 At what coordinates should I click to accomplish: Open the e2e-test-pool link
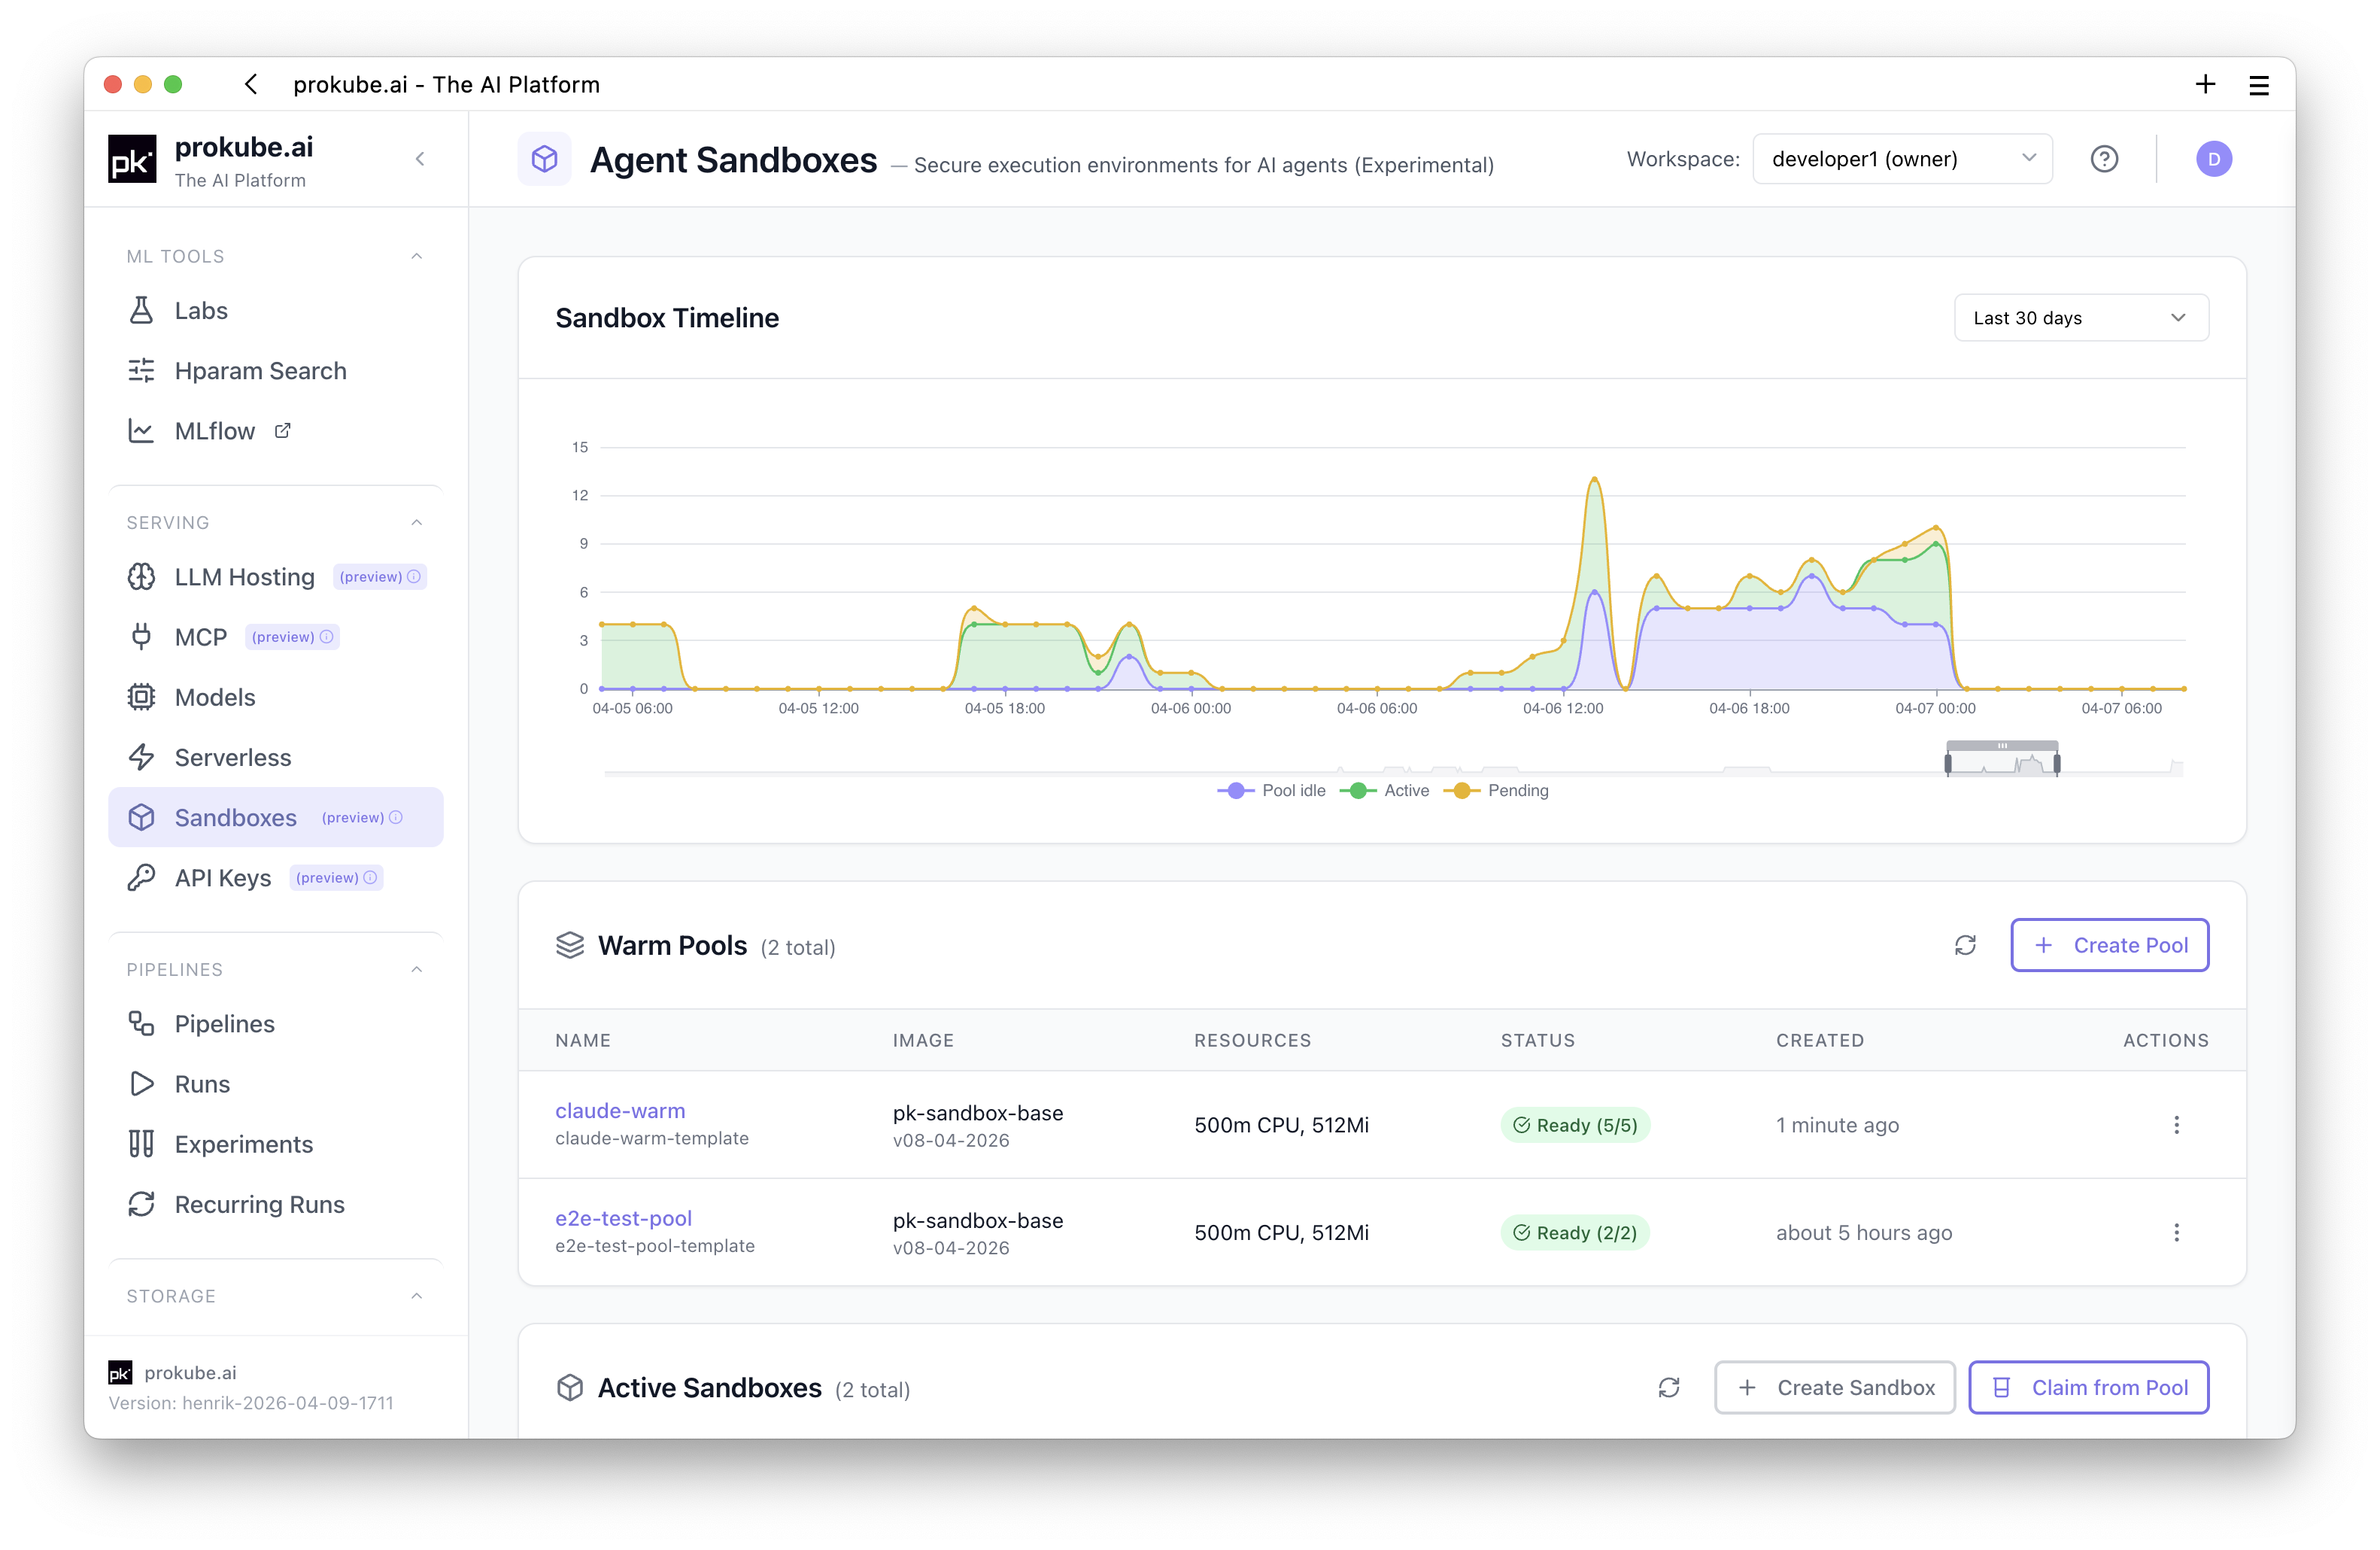[623, 1219]
